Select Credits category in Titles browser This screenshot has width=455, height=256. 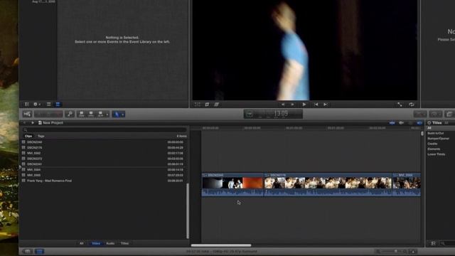[x=432, y=144]
